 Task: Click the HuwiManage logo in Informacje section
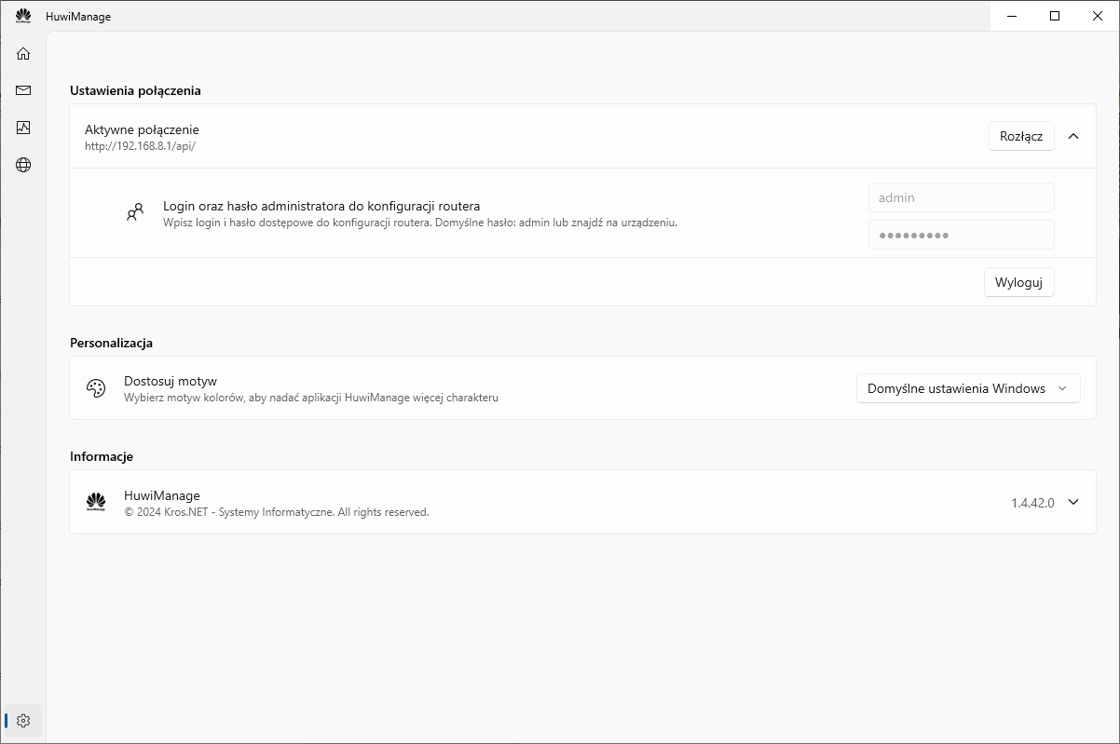96,502
